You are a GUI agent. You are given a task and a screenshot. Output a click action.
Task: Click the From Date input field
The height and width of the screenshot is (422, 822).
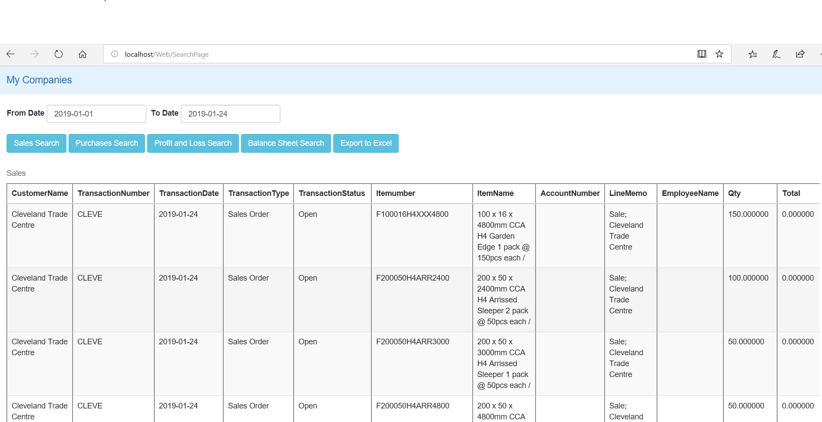click(96, 114)
